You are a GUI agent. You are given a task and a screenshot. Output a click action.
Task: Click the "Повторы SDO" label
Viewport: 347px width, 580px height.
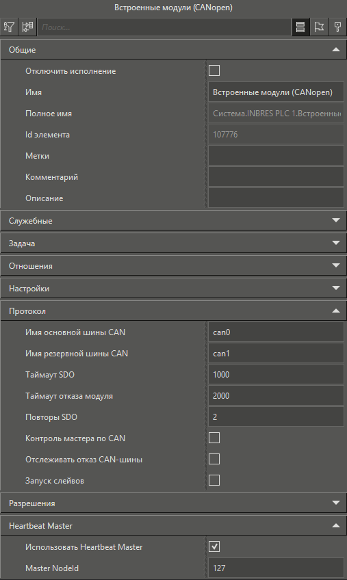click(51, 417)
